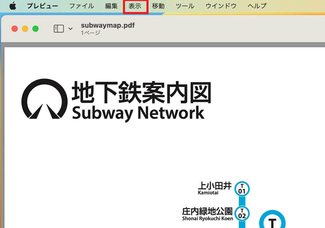
Task: Click the Shonai Ryokuchi Koen label
Action: (x=207, y=218)
